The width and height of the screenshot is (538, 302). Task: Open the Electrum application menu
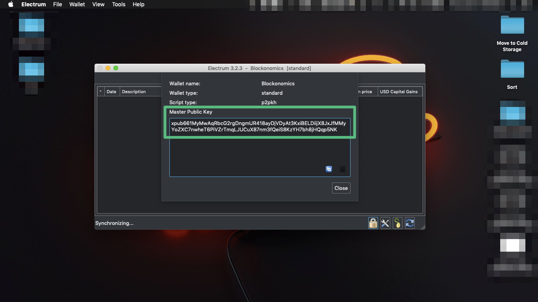click(x=33, y=4)
